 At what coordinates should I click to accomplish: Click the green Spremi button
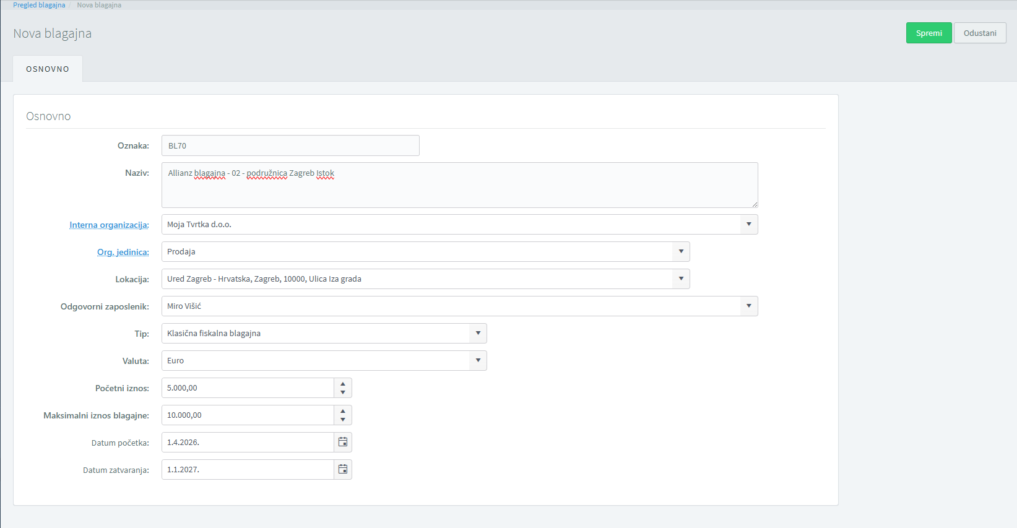click(928, 33)
